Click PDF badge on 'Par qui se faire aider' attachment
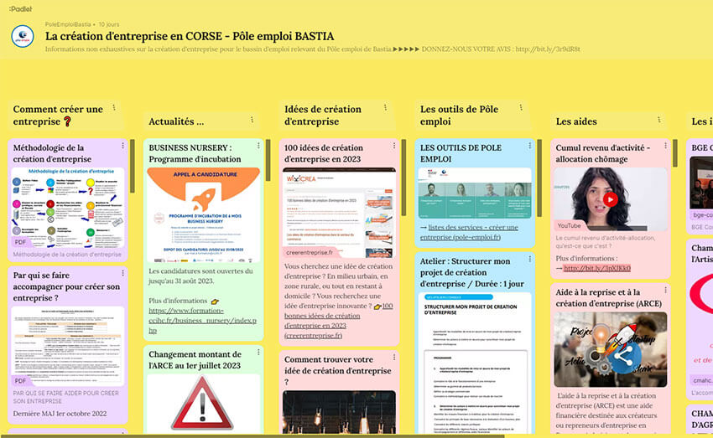Screen dimensions: 713x438 click(20, 381)
